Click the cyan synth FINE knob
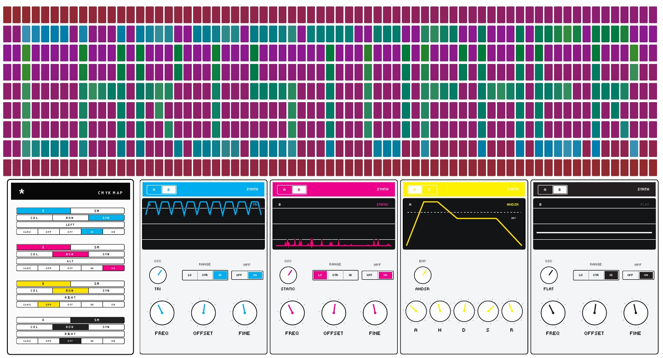 pyautogui.click(x=245, y=313)
